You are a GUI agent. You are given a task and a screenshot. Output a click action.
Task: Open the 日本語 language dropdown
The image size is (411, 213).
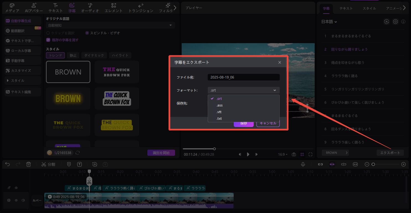(x=329, y=22)
